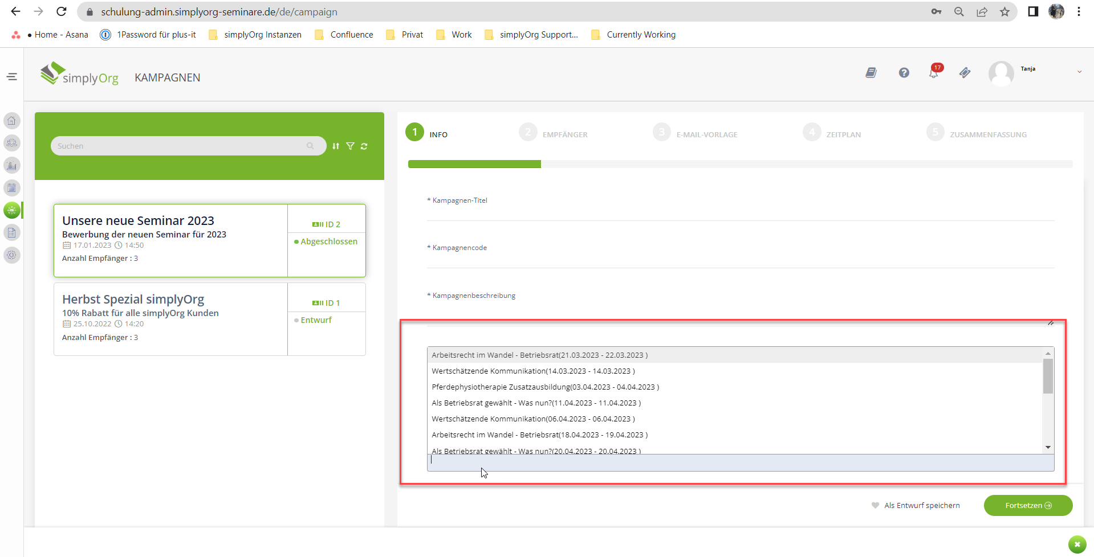Expand the Tanja user account dropdown
This screenshot has height=557, width=1094.
pyautogui.click(x=1079, y=72)
